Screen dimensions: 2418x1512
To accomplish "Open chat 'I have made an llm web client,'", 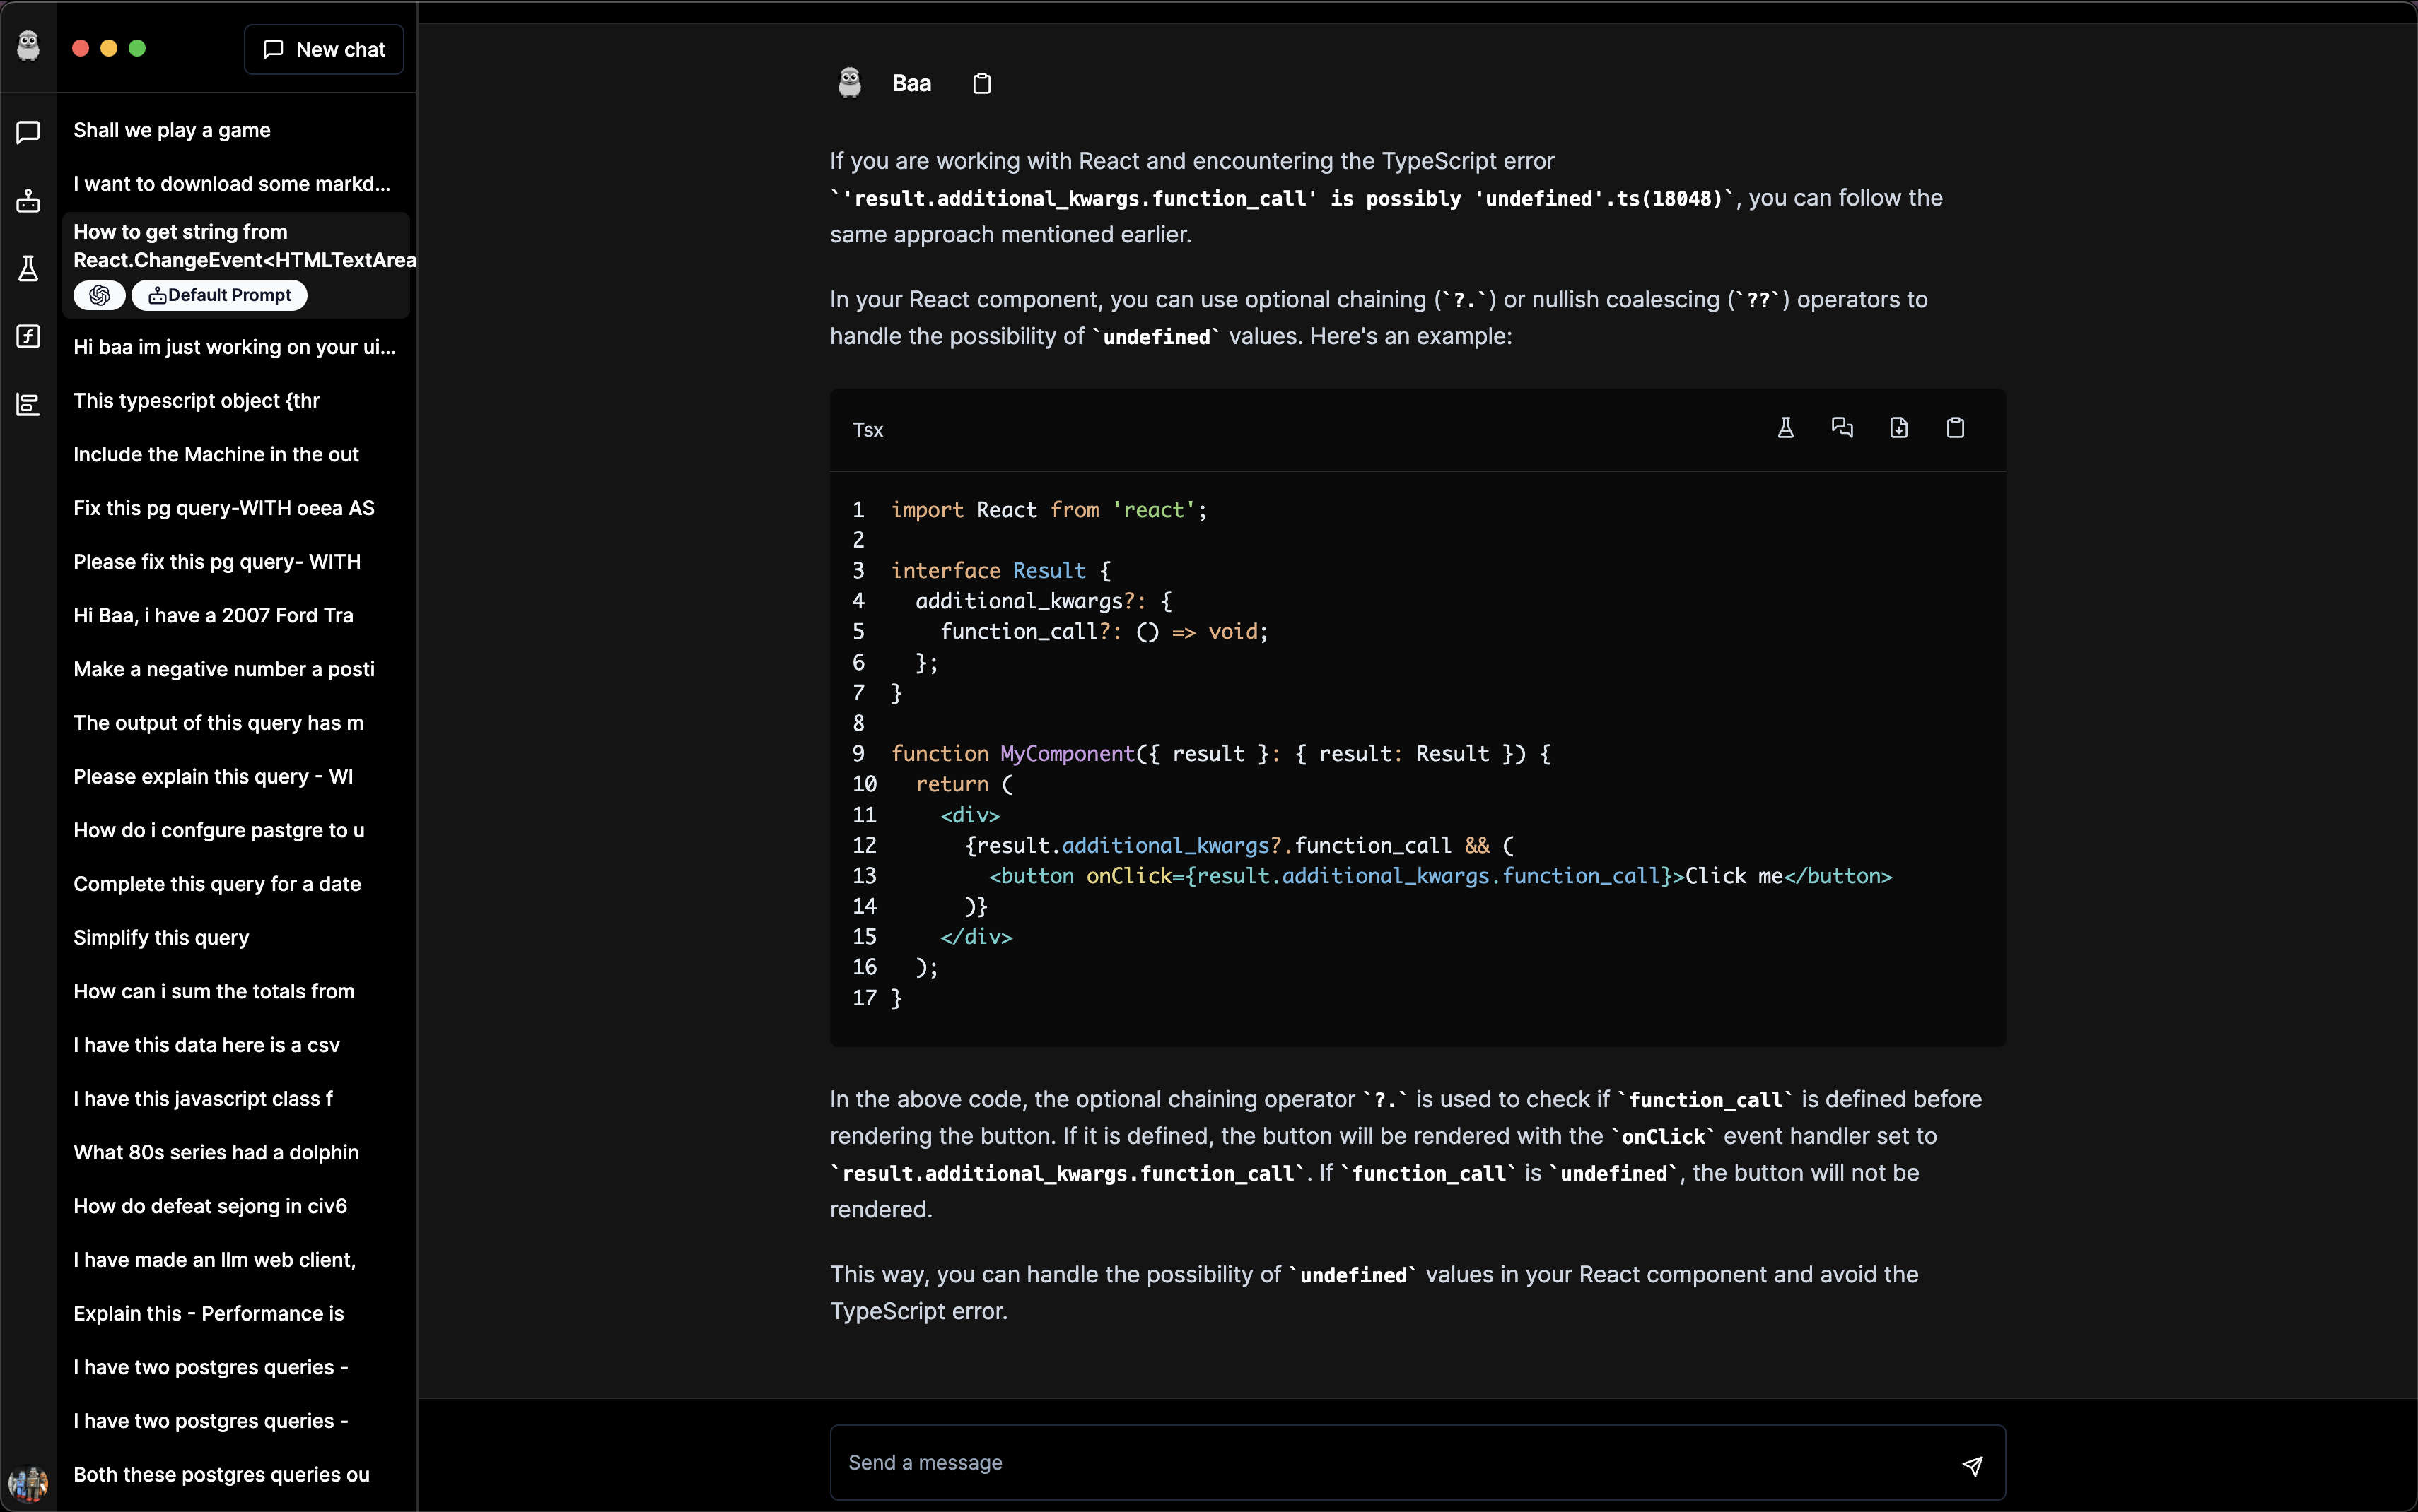I will tap(236, 1260).
